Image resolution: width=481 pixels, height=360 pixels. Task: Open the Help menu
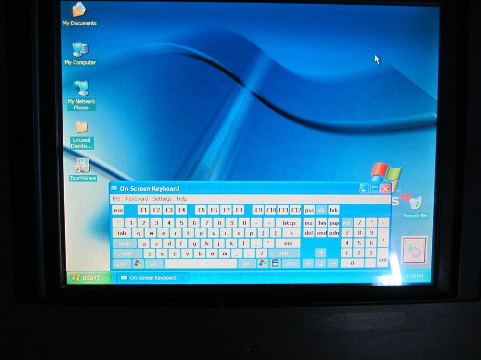click(182, 199)
